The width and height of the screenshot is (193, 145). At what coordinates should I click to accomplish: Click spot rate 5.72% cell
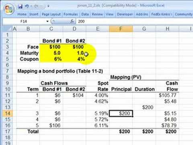pos(98,119)
